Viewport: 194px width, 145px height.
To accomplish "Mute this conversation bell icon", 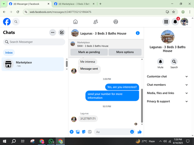I will point(160,61).
